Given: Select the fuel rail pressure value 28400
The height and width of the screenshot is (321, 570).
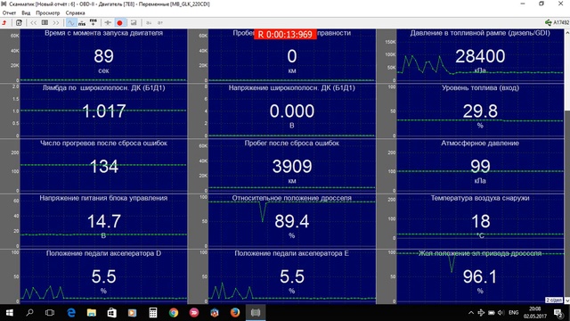Looking at the screenshot, I should [x=480, y=56].
